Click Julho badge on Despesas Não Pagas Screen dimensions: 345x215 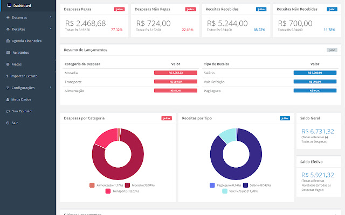pyautogui.click(x=190, y=9)
